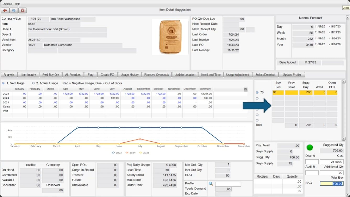Click the flour bag product image

(170, 36)
